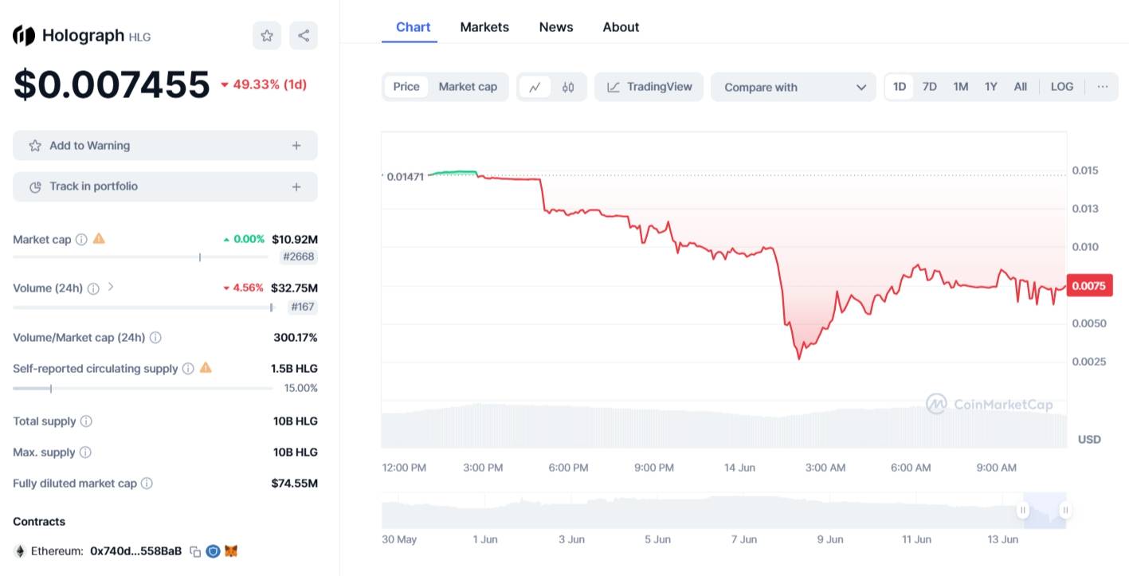The height and width of the screenshot is (576, 1129).
Task: Click the #167 volume rank badge
Action: tap(302, 307)
